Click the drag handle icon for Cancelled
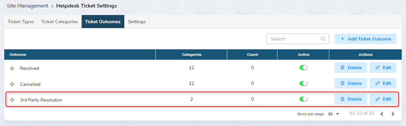Viewport: 406px width, 126px height. click(12, 84)
